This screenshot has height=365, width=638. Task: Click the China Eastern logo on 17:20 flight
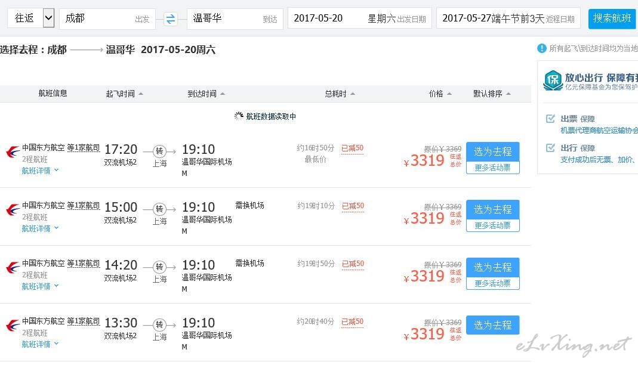click(x=12, y=152)
